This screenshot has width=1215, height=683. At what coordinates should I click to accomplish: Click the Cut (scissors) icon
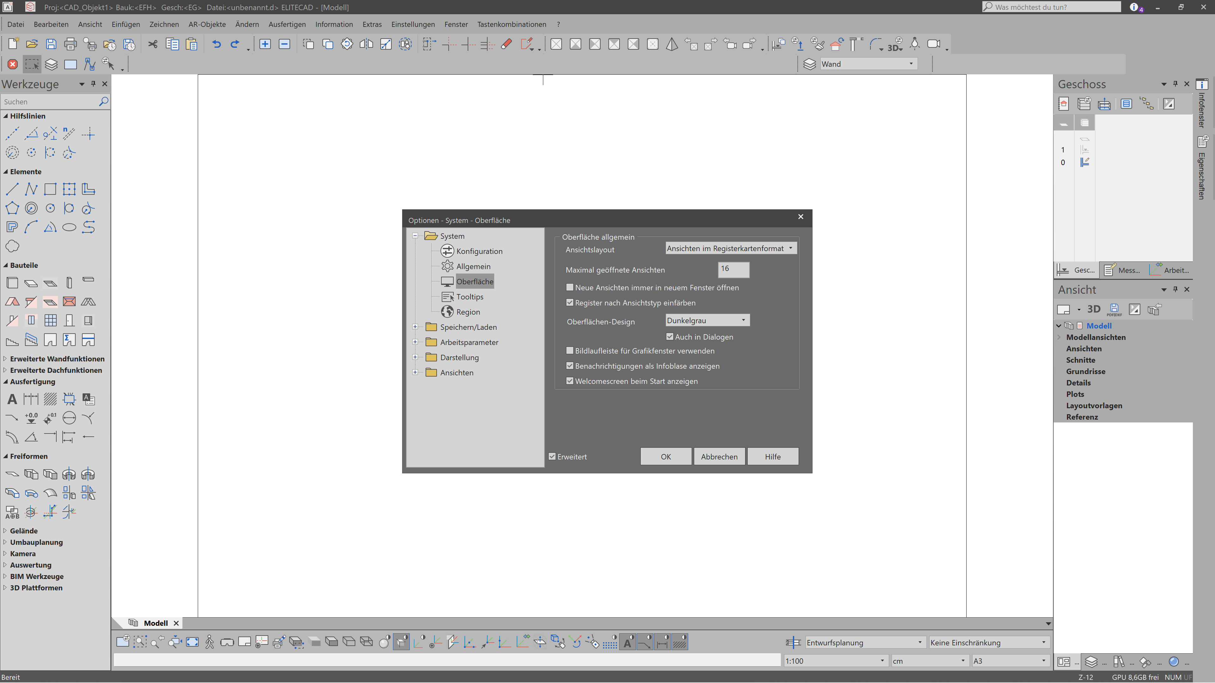coord(152,44)
